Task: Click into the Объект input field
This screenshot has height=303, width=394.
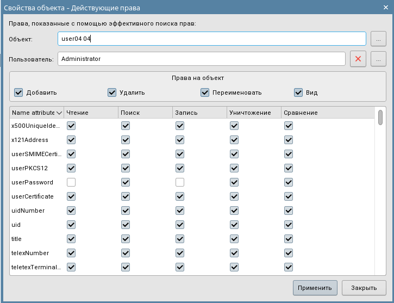Action: click(x=211, y=39)
